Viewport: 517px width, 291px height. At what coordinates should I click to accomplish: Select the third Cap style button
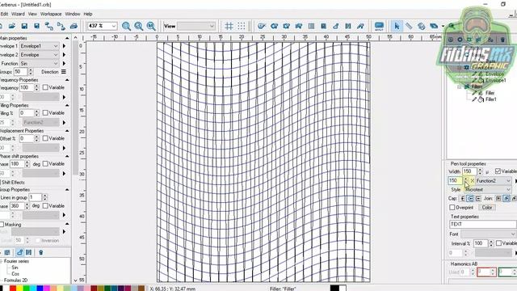(x=478, y=199)
